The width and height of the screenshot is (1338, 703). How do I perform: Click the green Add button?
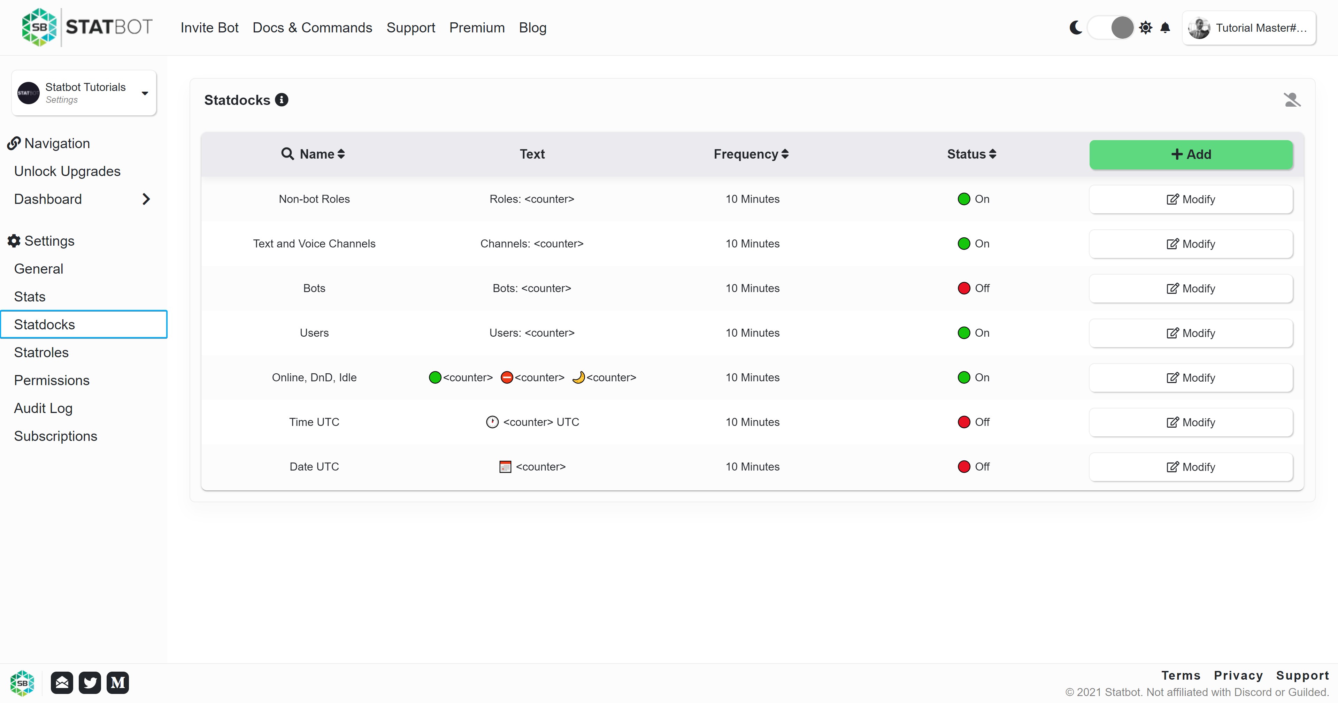pos(1191,154)
